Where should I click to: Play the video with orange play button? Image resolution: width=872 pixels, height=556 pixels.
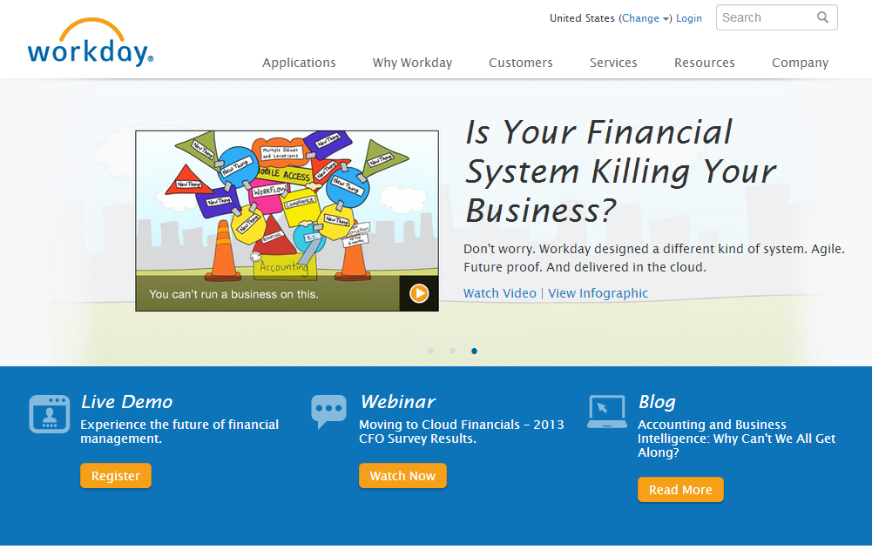[419, 293]
